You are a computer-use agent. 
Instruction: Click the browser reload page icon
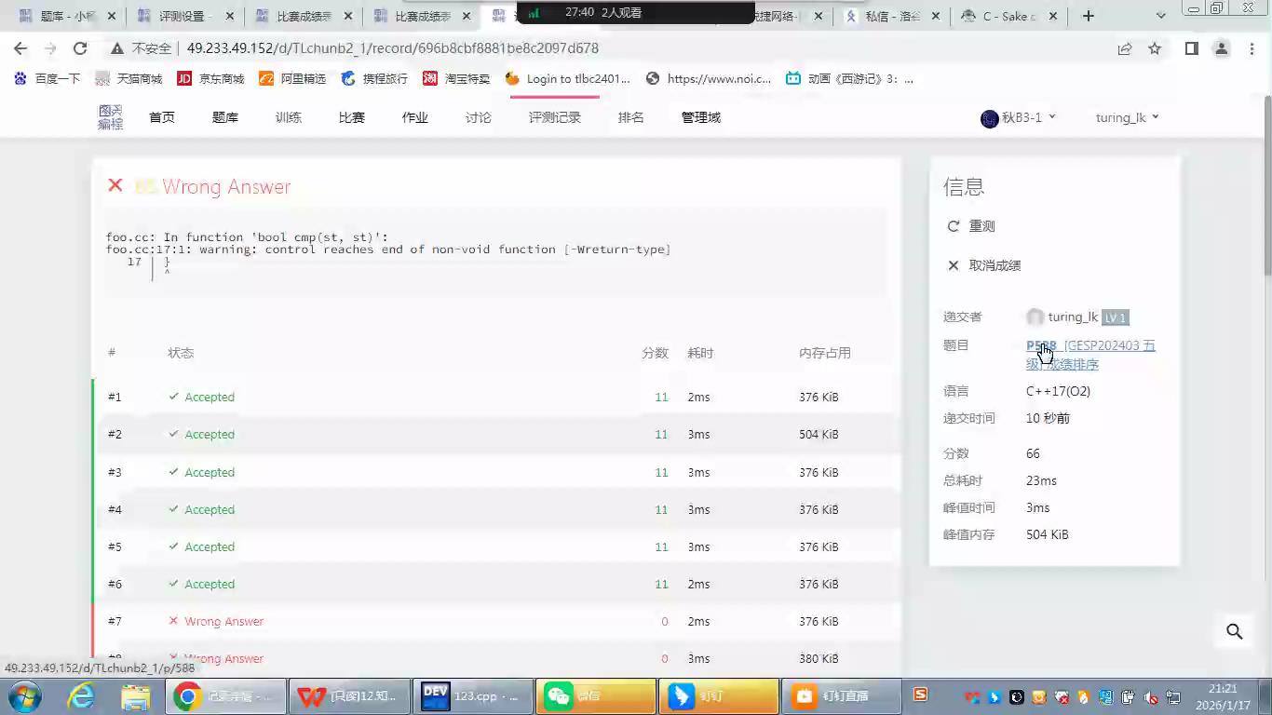[80, 48]
